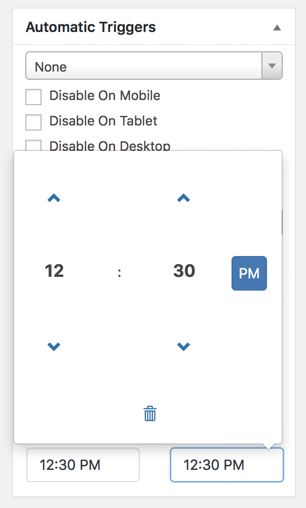The width and height of the screenshot is (306, 508).
Task: Tick the Disable On Mobile checkbox
Action: (33, 97)
